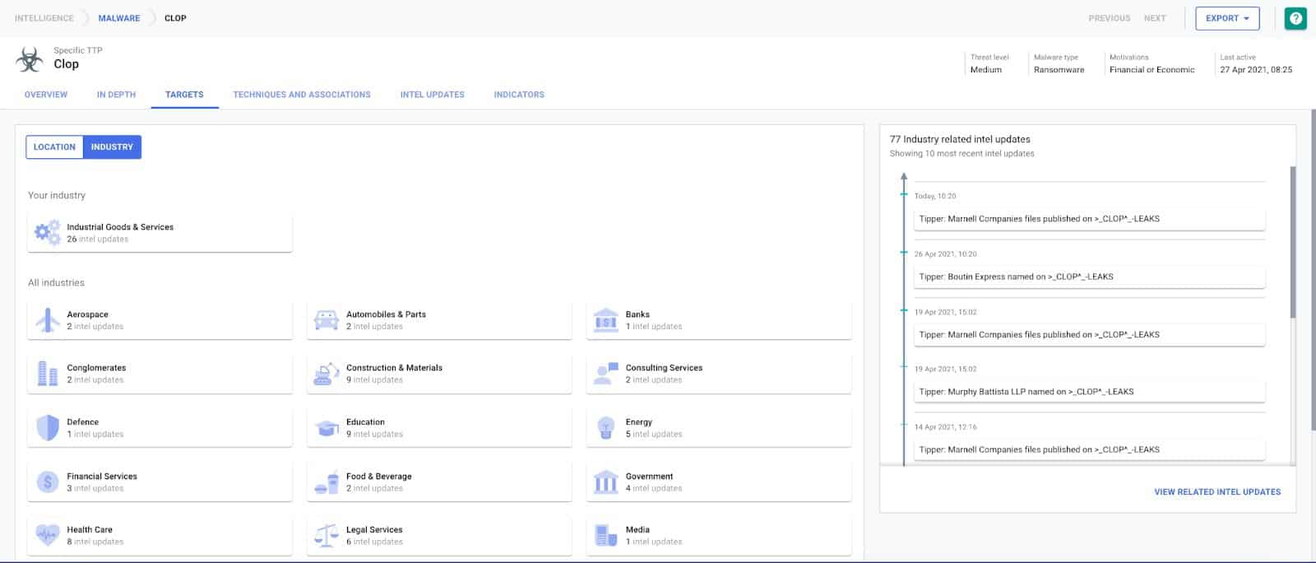The width and height of the screenshot is (1316, 563).
Task: Click the Defence industry name
Action: pyautogui.click(x=82, y=422)
